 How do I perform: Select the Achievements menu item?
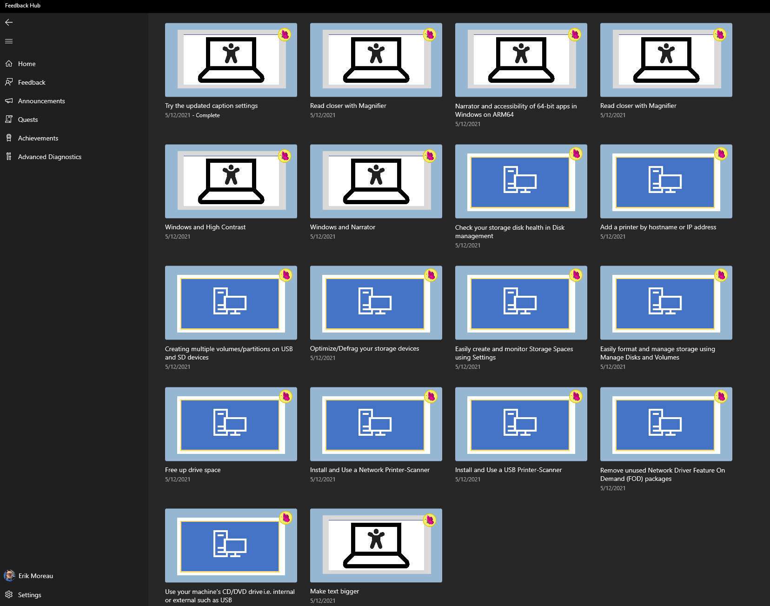pyautogui.click(x=38, y=138)
